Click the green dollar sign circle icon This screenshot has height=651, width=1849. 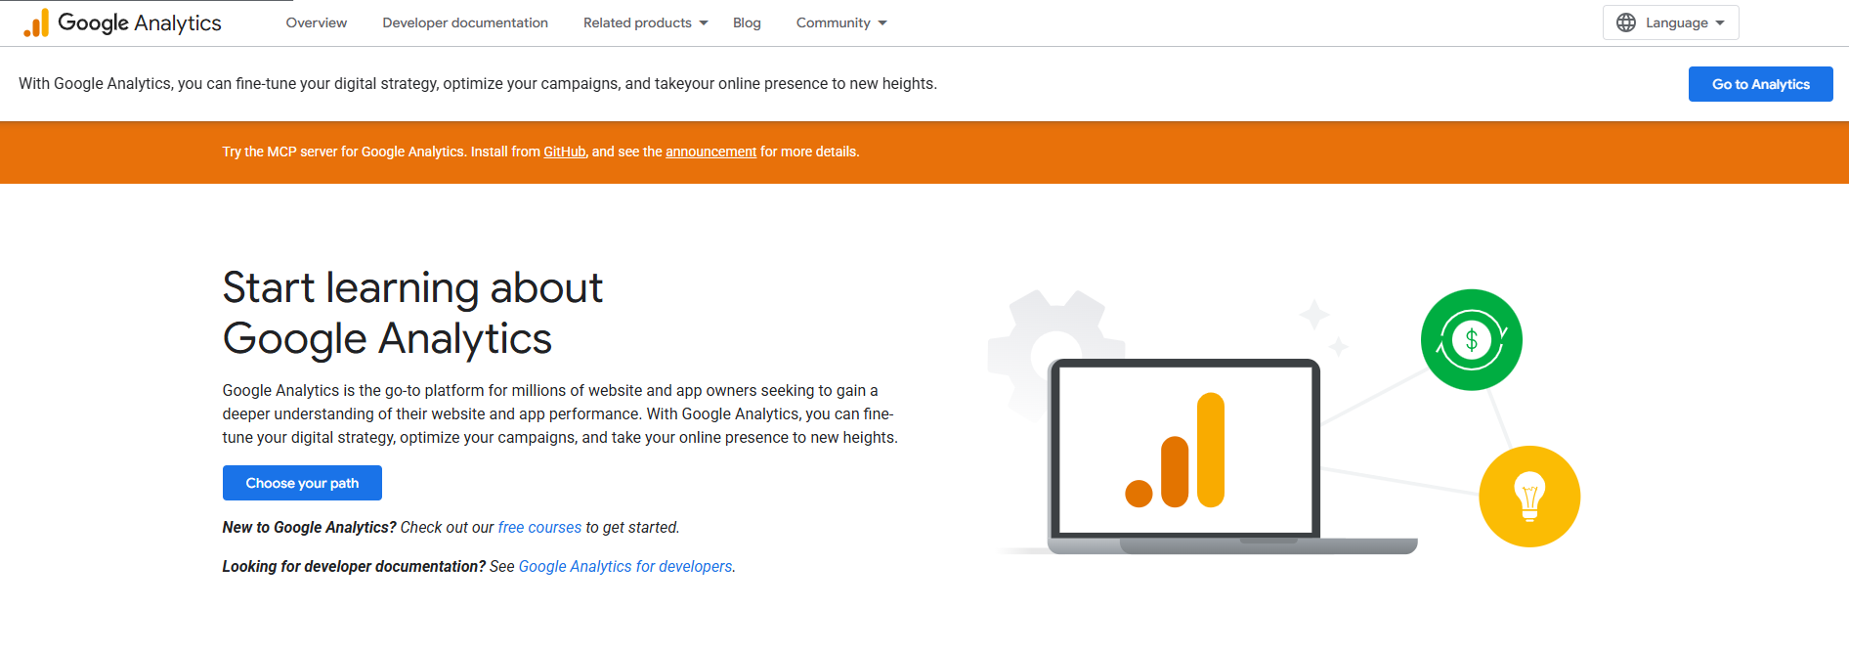[x=1471, y=340]
